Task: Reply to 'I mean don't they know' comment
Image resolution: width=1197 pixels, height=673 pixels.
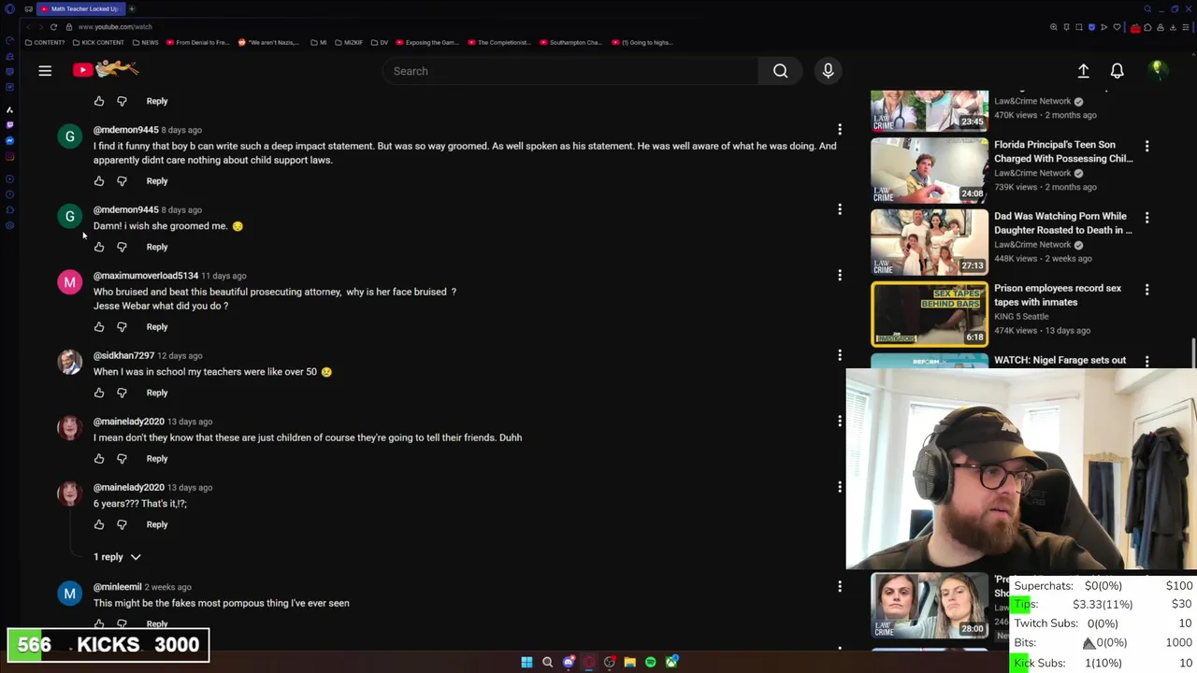Action: point(157,459)
